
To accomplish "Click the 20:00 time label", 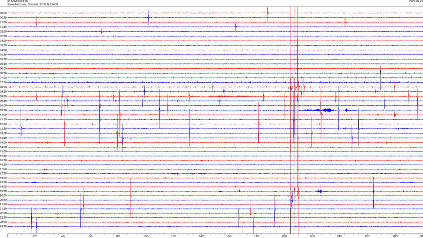I will (x=4, y=195).
